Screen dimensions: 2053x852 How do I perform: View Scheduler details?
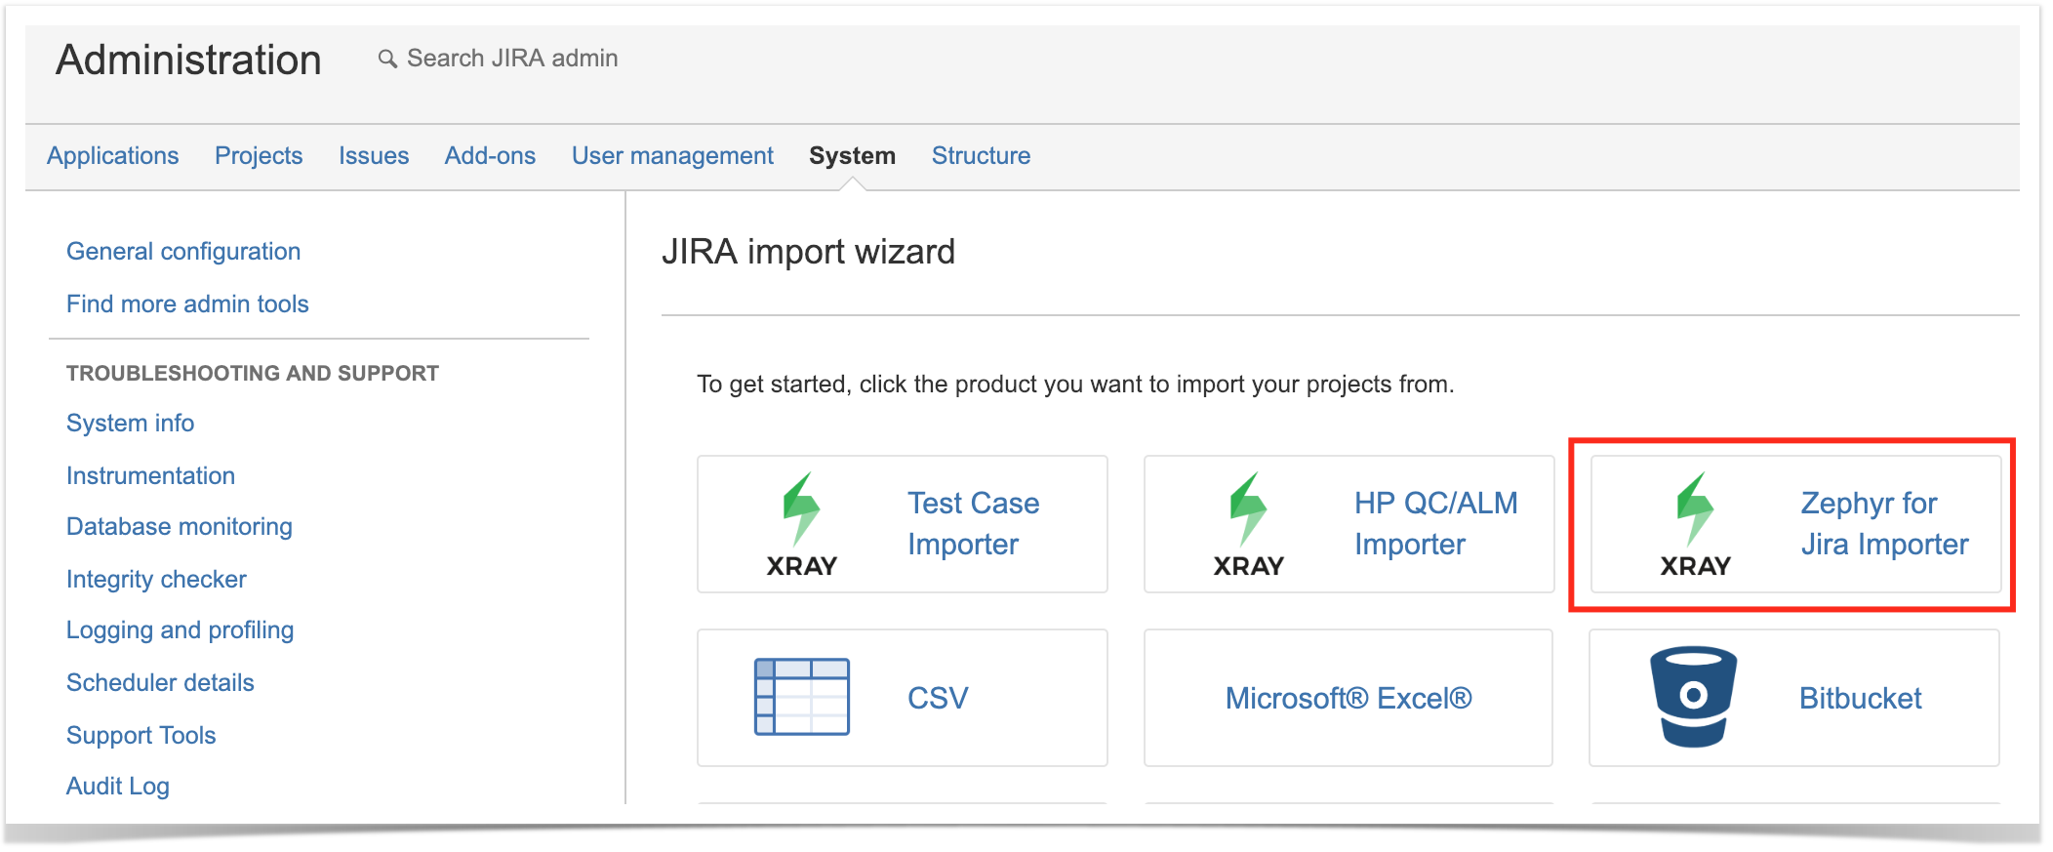[x=160, y=683]
